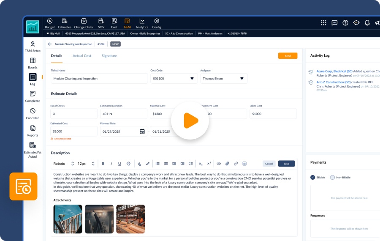Switch to the Actual Cost tab

click(x=82, y=56)
